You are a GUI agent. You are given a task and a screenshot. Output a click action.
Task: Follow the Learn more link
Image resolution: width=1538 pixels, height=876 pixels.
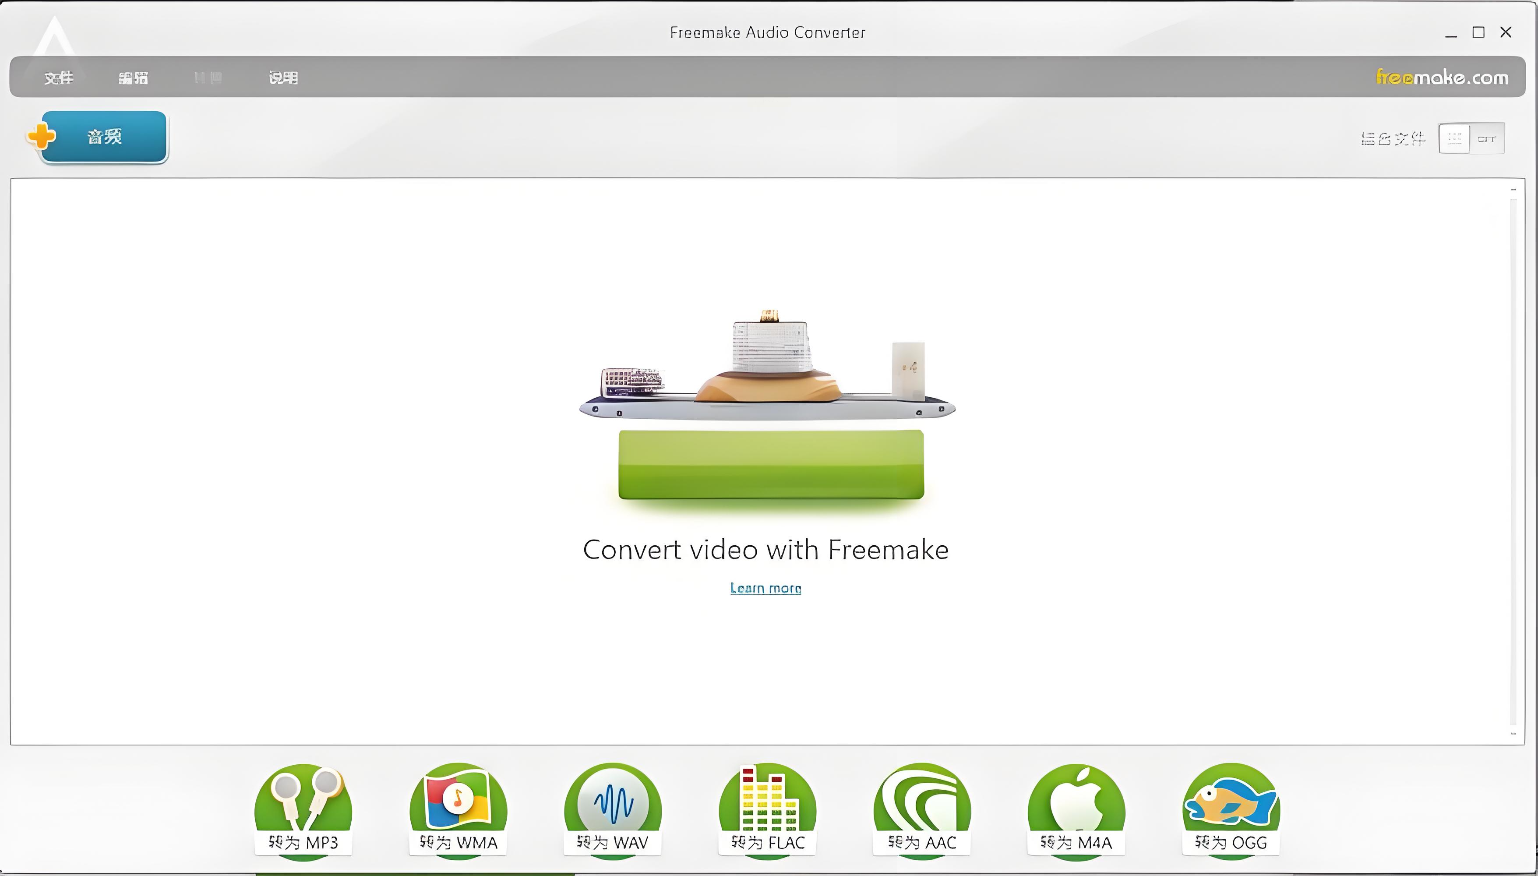coord(765,588)
